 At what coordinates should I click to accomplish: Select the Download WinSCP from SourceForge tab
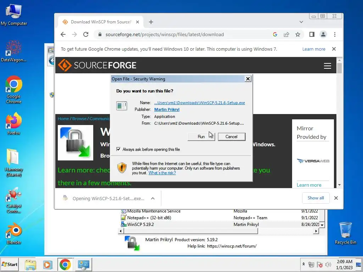(100, 22)
